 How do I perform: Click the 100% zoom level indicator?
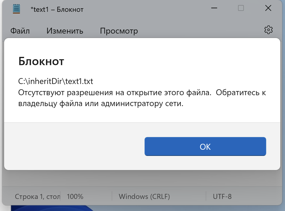[75, 196]
